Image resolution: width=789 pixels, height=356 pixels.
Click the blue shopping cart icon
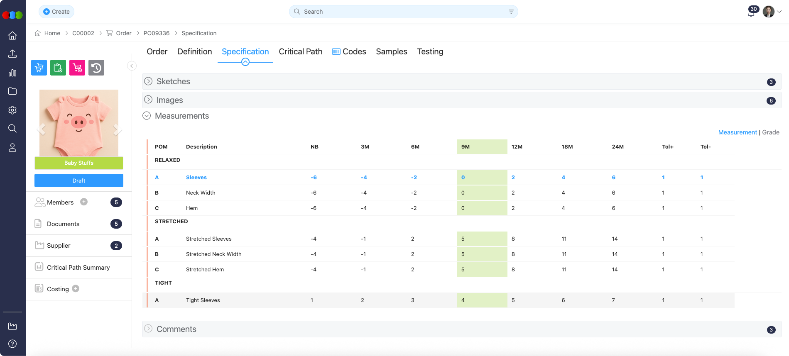39,68
